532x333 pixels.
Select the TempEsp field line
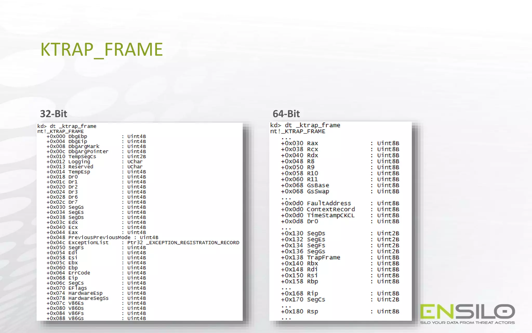[96, 172]
